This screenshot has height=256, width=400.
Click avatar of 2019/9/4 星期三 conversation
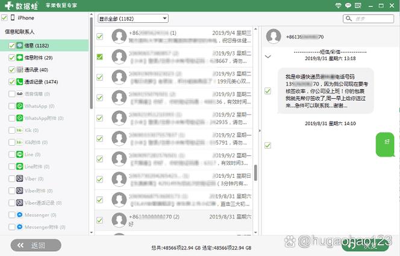click(119, 37)
